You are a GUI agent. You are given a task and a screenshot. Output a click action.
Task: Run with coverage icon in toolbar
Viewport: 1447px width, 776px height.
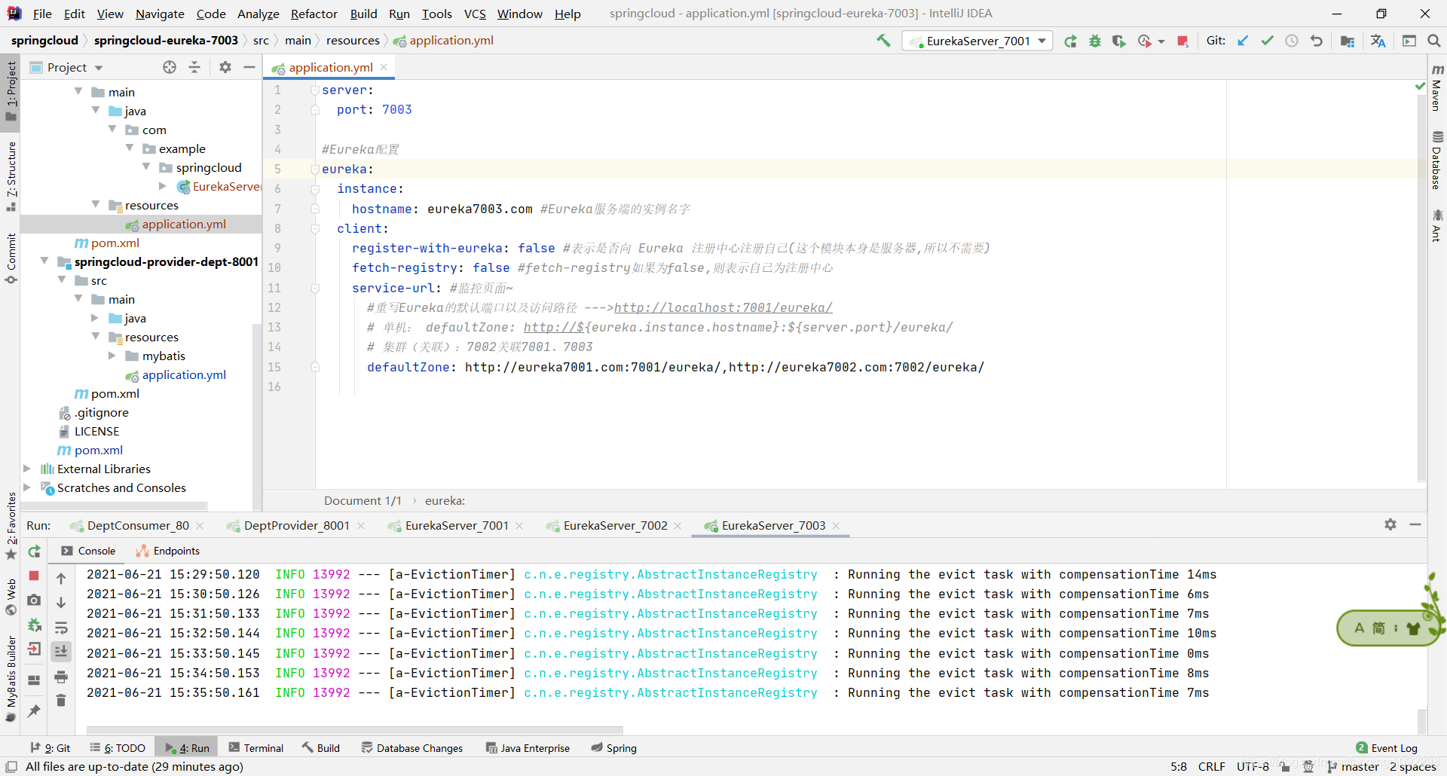(1119, 41)
